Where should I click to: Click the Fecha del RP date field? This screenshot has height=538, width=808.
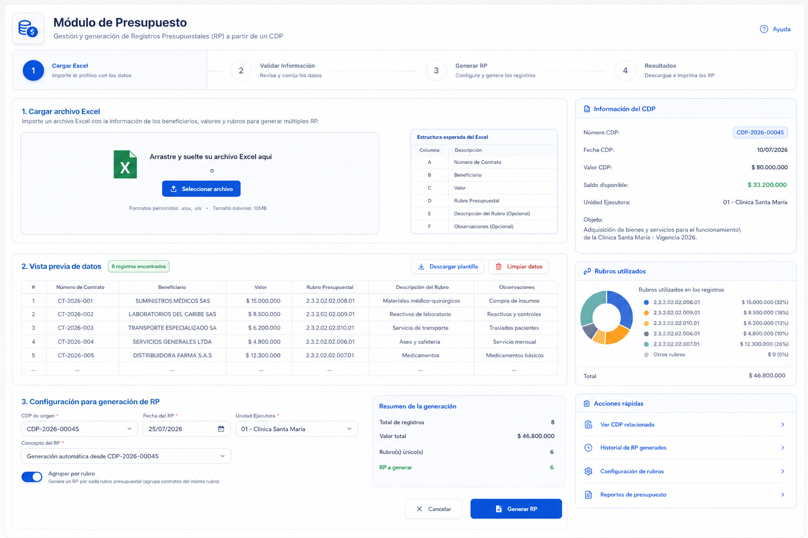click(187, 429)
